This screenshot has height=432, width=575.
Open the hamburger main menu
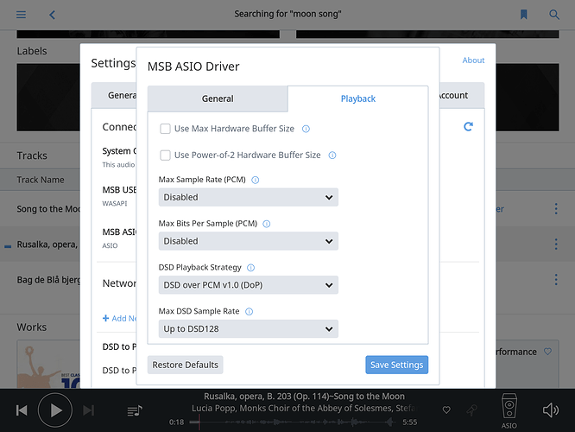(21, 15)
